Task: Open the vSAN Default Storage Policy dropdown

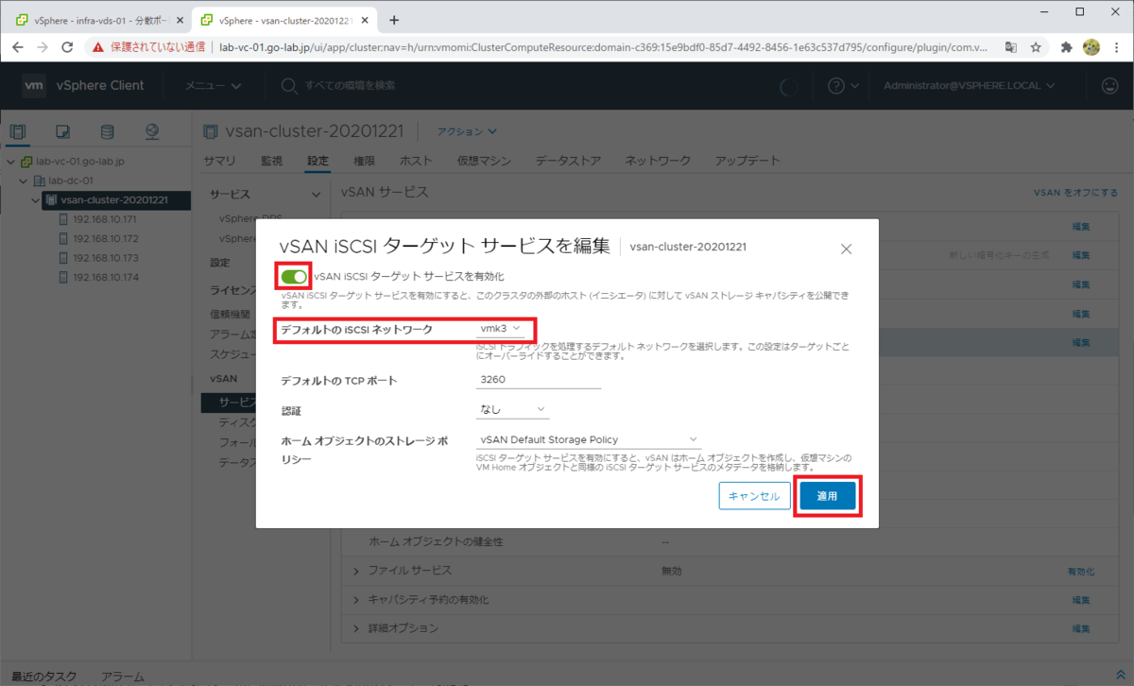Action: coord(589,439)
